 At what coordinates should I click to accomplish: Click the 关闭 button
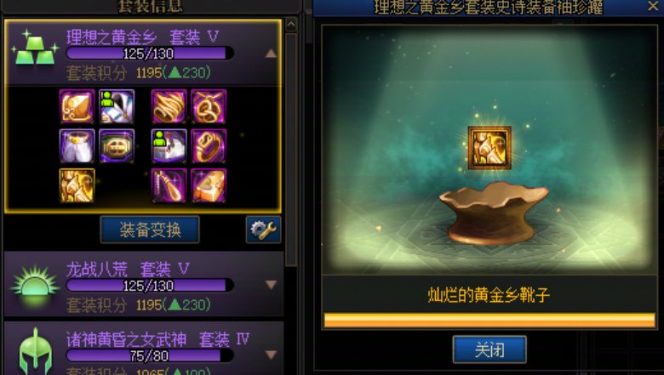click(489, 349)
